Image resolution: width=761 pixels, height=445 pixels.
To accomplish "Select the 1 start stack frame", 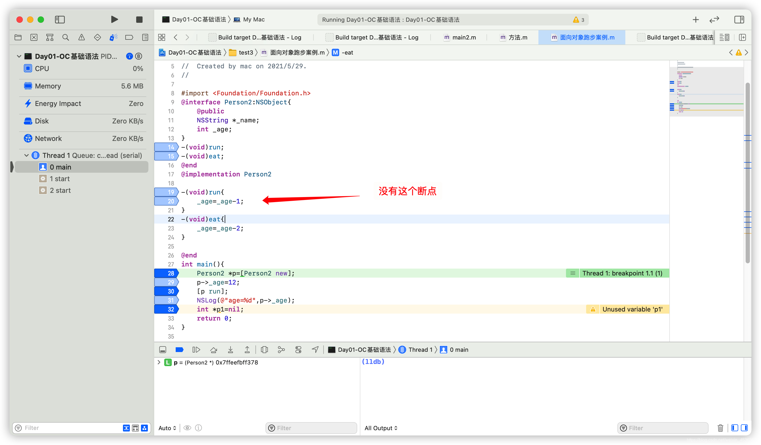I will point(60,179).
